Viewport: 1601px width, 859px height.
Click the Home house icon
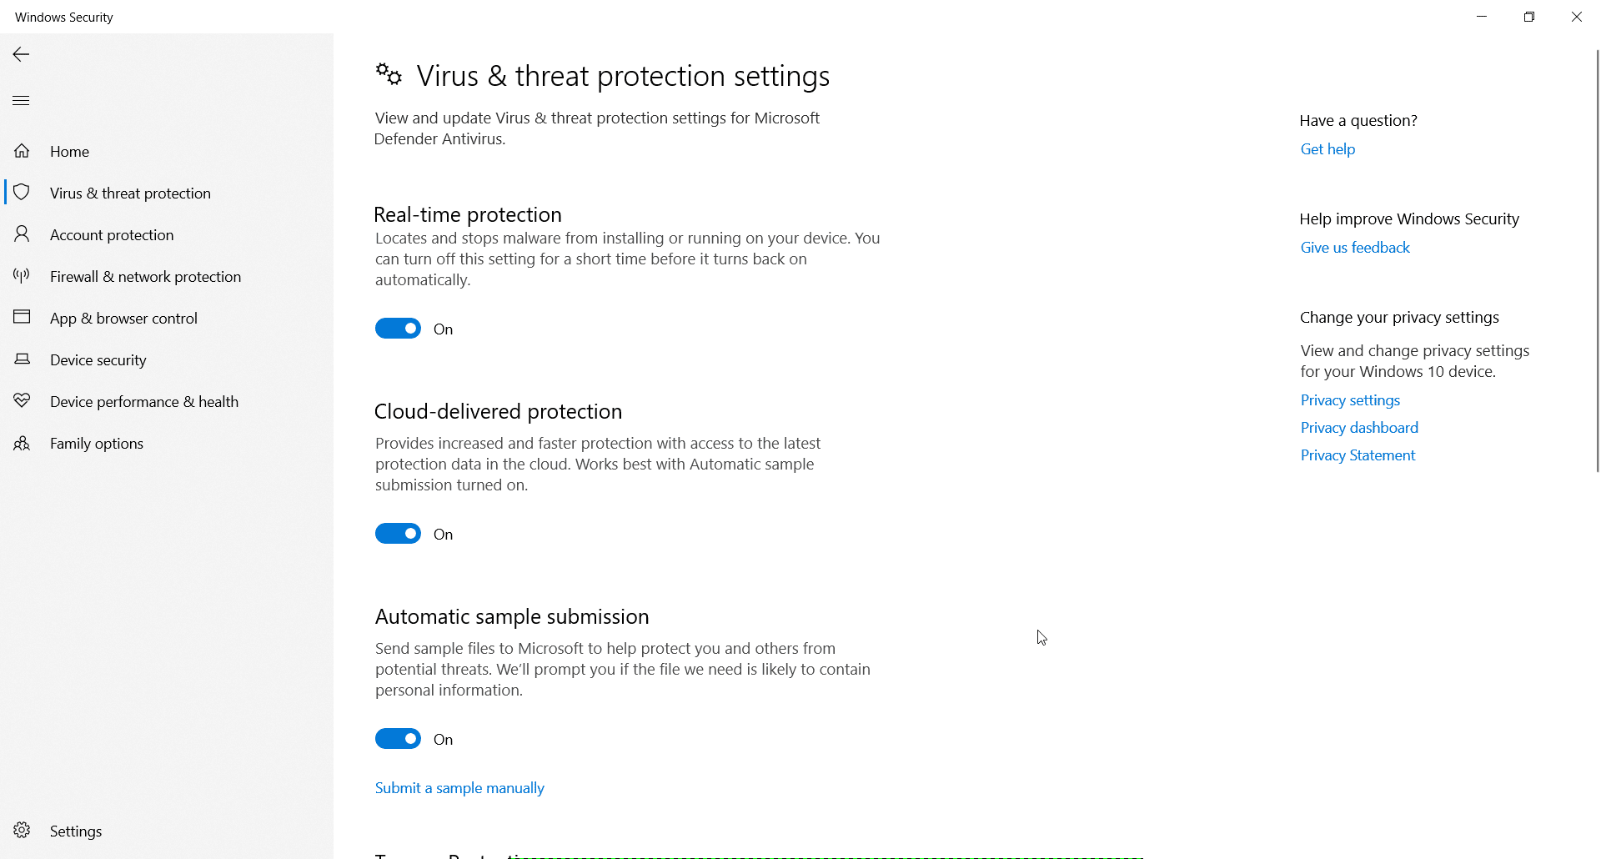tap(22, 151)
